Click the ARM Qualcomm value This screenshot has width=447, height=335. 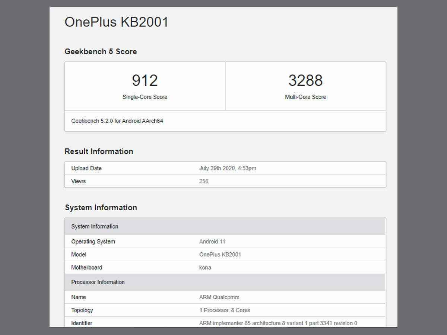[x=219, y=297]
